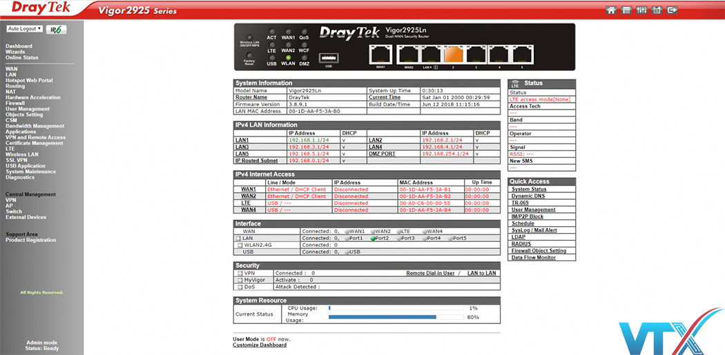Click the Home icon in the top bar
Screen dimensions: 725x355
click(x=610, y=10)
